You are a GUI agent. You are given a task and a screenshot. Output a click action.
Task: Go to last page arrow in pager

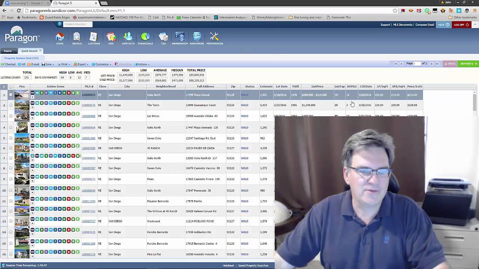pos(437,64)
